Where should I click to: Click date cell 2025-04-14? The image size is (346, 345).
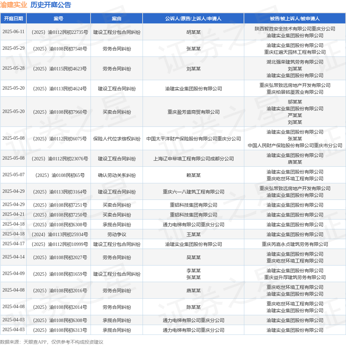[14, 257]
